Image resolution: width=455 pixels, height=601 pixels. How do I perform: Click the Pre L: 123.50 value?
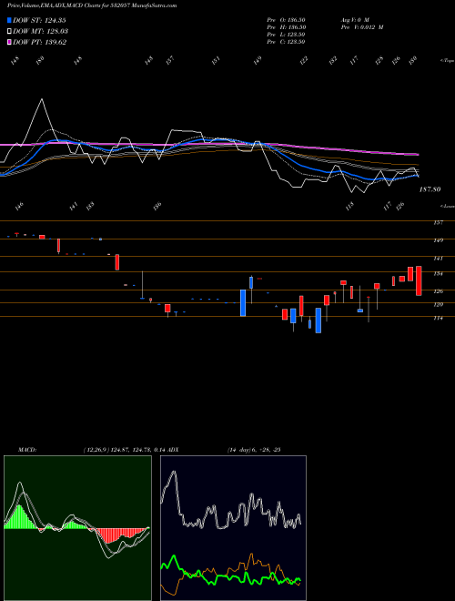coord(286,35)
